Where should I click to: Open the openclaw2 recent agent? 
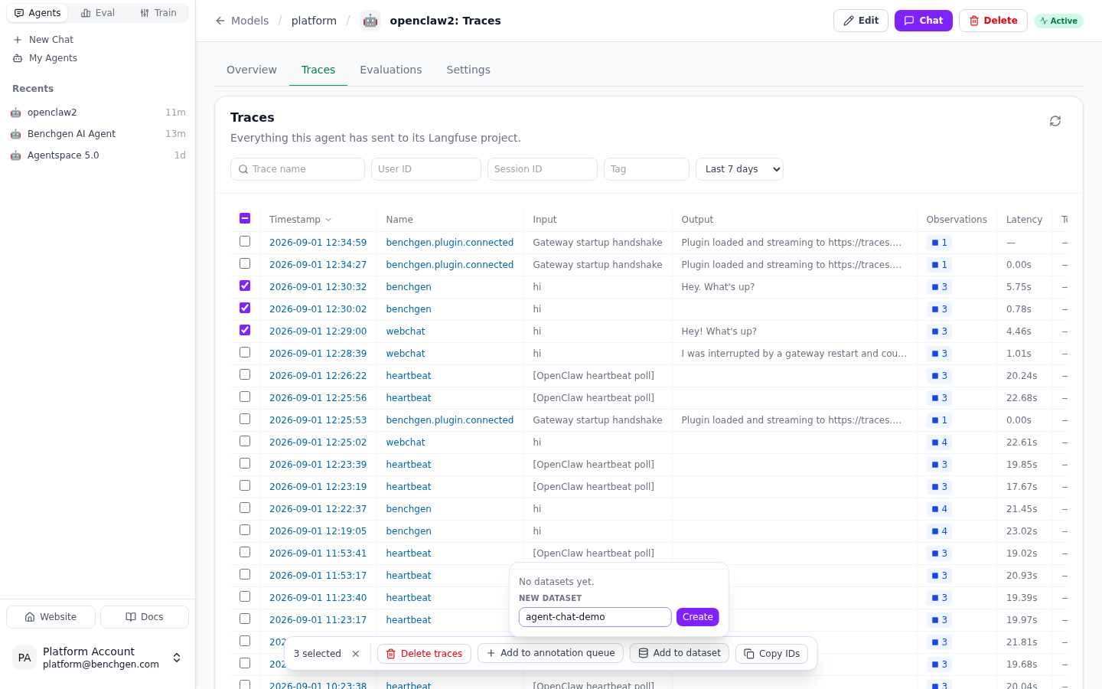[98, 113]
